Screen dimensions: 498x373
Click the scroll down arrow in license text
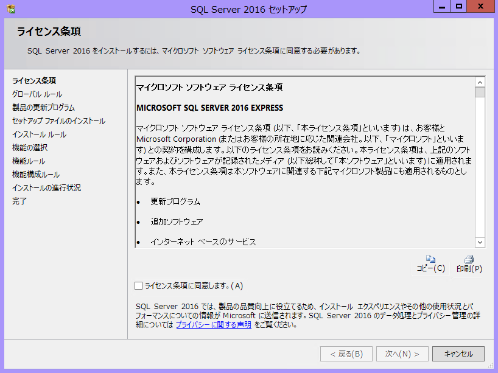click(x=480, y=242)
